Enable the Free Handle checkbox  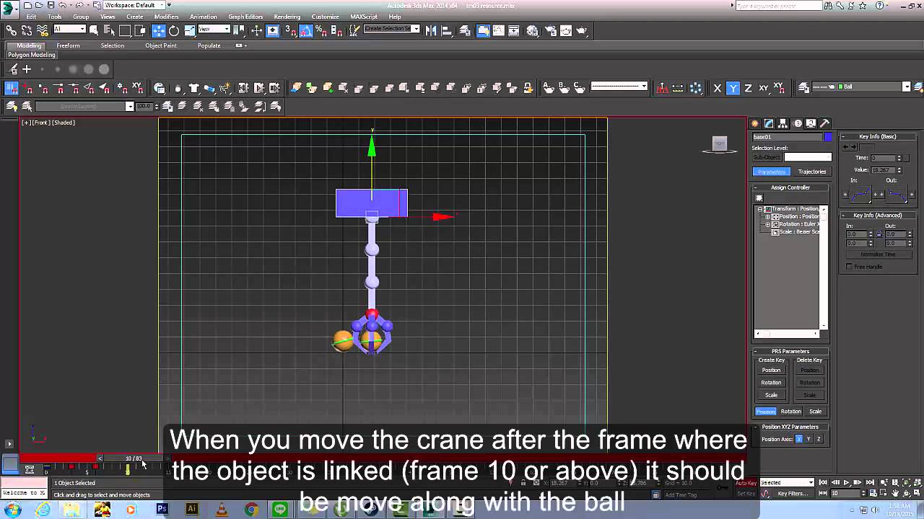(850, 267)
